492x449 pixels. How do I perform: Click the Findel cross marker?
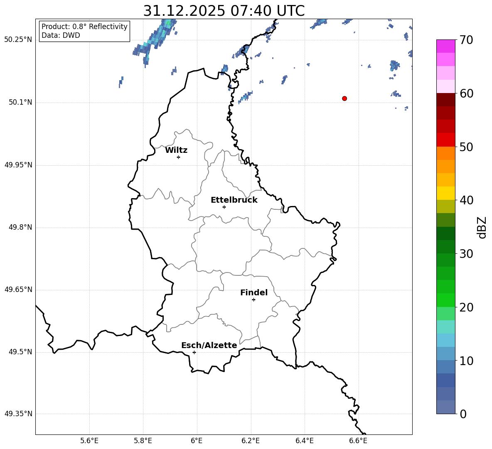coord(253,300)
